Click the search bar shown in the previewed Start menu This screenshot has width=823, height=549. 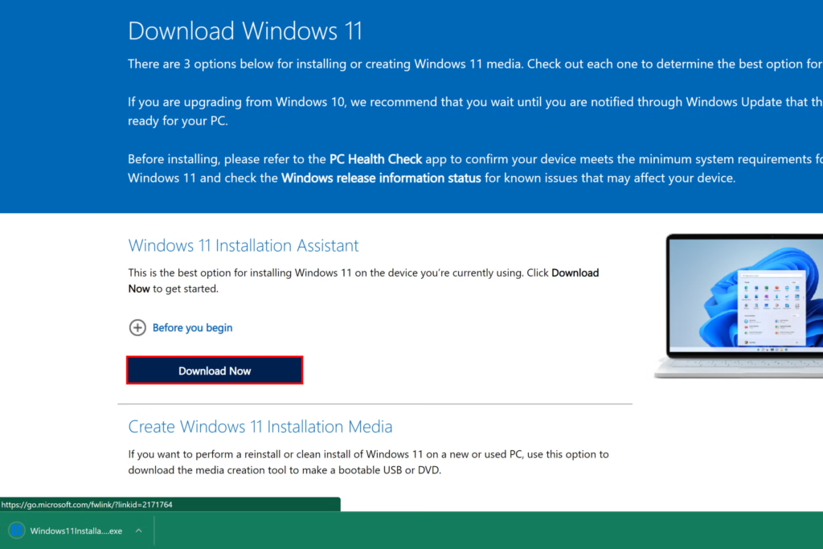[x=772, y=274]
